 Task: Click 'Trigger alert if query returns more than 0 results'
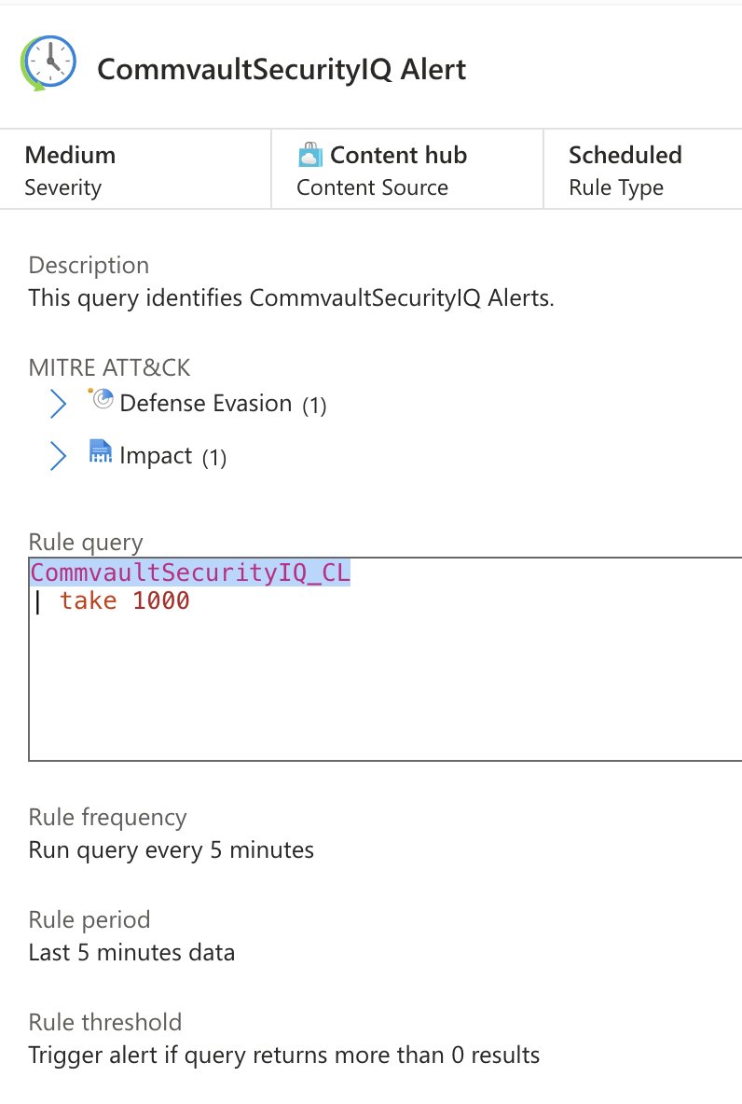click(283, 1056)
